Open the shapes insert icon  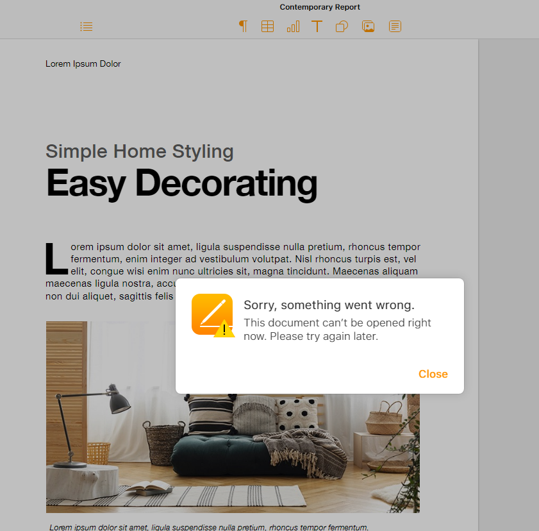342,26
